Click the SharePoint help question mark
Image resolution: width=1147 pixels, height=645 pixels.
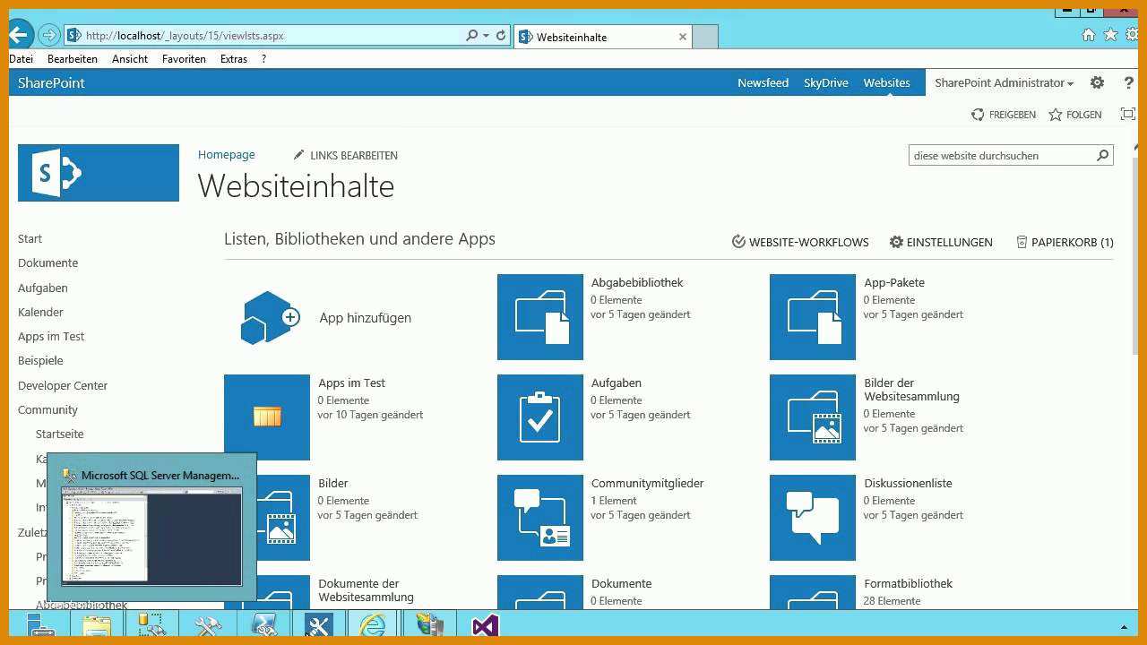coord(1128,82)
